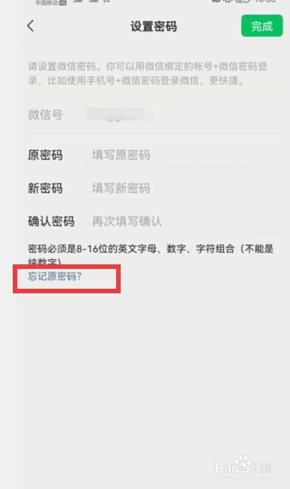Viewport: 290px width, 489px height.
Task: Focus the 填写原密码 input field
Action: pyautogui.click(x=184, y=155)
